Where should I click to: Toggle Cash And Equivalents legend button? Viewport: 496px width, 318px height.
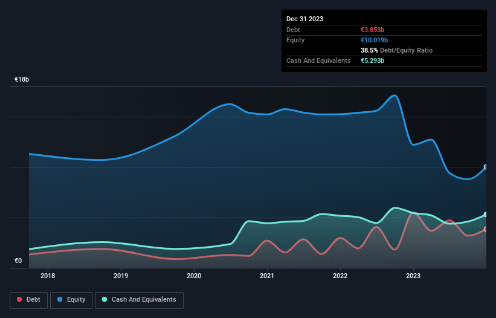click(x=139, y=300)
